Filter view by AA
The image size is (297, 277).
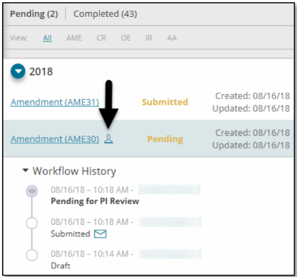point(172,38)
